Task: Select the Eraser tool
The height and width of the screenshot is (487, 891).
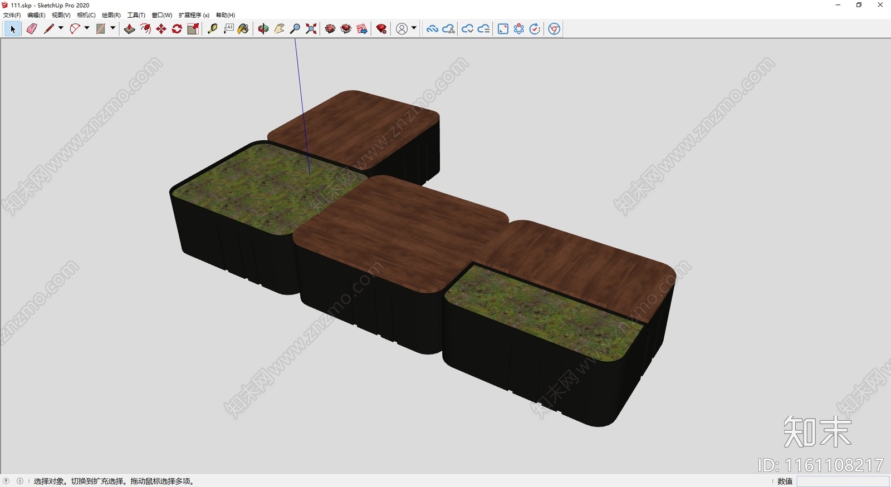Action: pos(32,29)
